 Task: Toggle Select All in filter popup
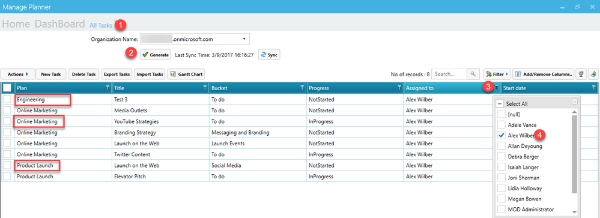(x=499, y=104)
